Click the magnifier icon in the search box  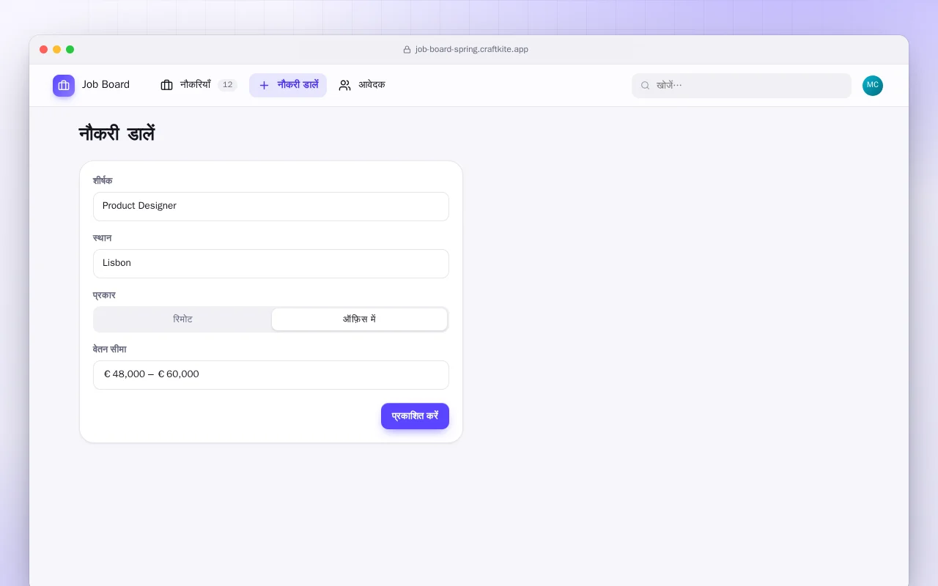pyautogui.click(x=646, y=86)
